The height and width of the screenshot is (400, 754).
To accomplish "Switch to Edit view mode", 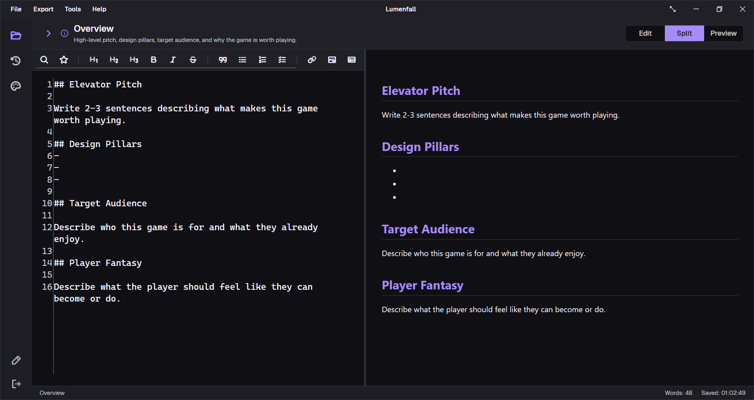I will click(x=645, y=33).
